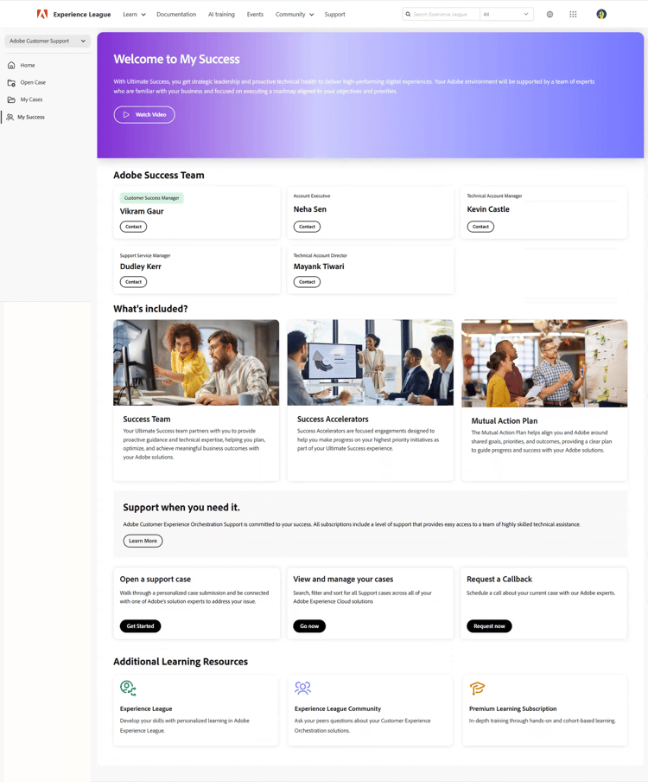Open the apps grid icon
The height and width of the screenshot is (782, 648).
pyautogui.click(x=574, y=15)
